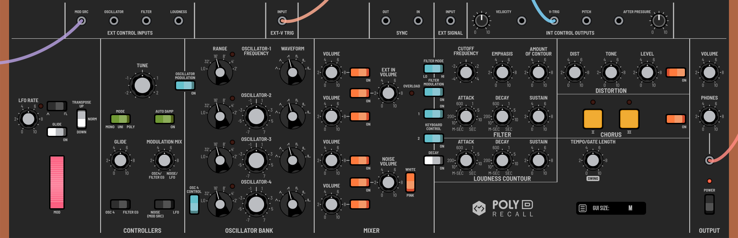Click the loudness contour ATTACK knob

click(x=466, y=160)
